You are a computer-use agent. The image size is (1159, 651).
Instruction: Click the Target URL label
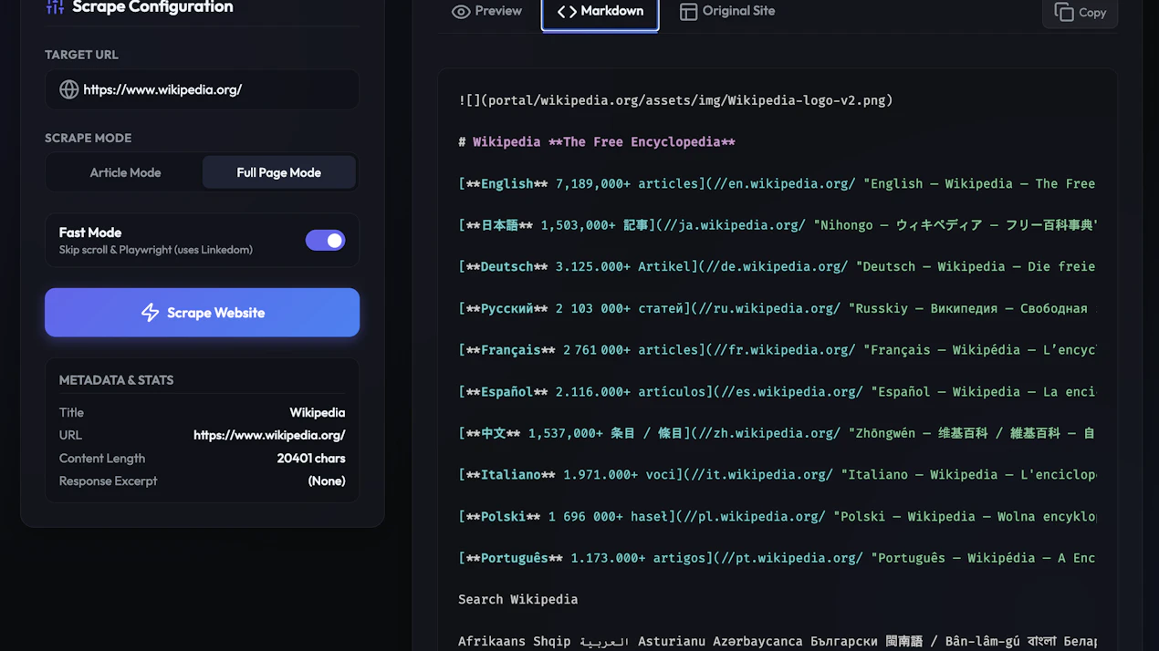click(81, 55)
